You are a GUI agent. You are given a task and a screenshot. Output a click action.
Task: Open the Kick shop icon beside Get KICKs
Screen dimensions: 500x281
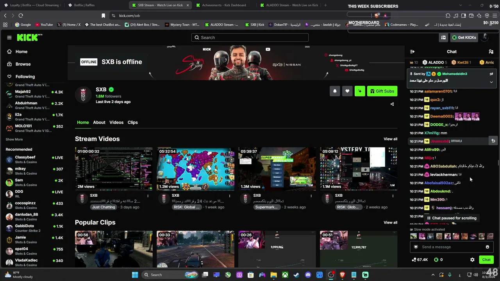click(443, 37)
